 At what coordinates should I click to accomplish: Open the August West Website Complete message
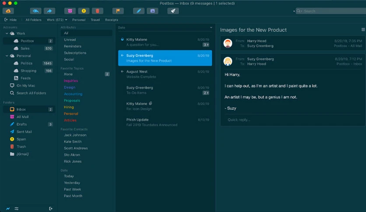click(165, 74)
